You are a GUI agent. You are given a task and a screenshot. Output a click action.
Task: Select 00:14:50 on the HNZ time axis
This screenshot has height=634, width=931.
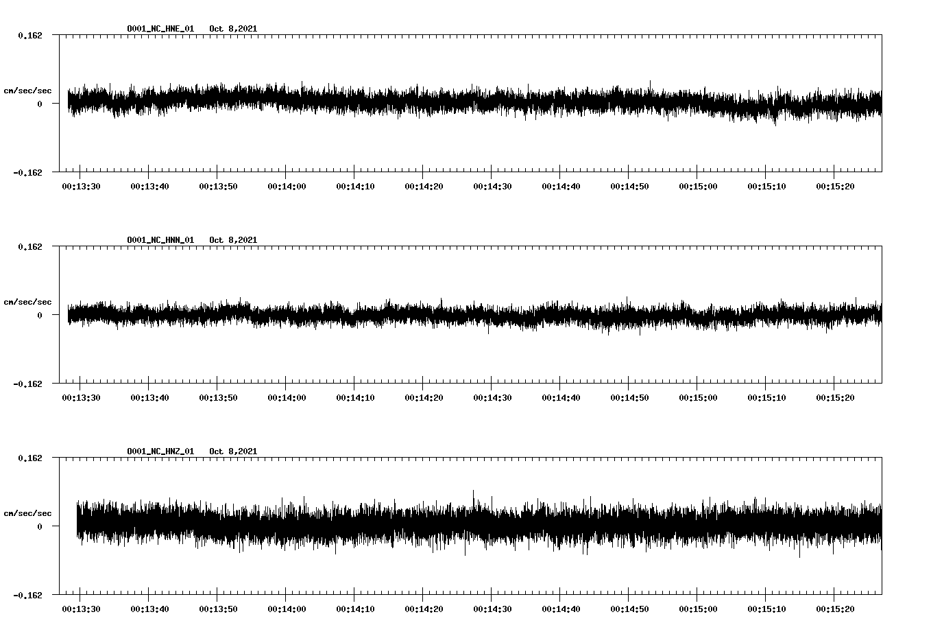pos(629,609)
